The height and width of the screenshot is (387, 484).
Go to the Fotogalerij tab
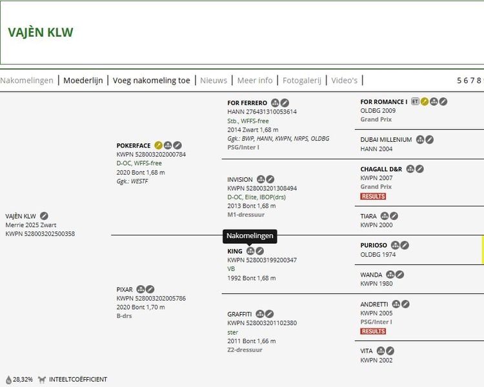(x=301, y=81)
